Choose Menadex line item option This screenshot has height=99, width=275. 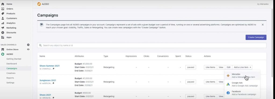point(242,76)
